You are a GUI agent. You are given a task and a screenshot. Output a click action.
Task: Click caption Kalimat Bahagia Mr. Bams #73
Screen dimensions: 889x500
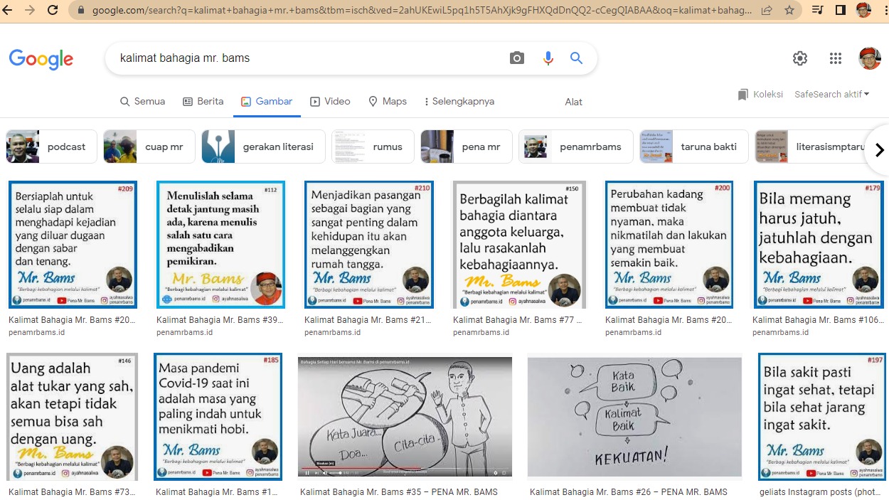pos(72,492)
